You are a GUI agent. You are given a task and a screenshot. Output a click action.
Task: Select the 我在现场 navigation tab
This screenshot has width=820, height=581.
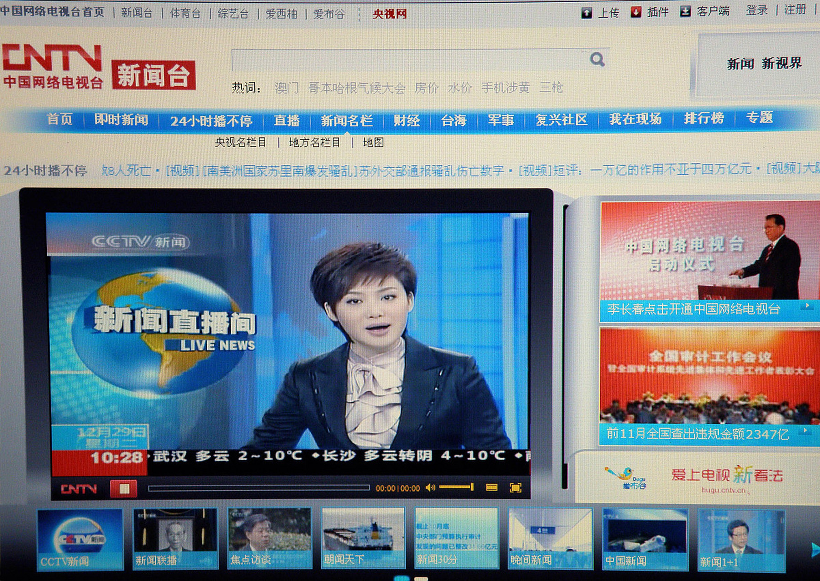coord(635,119)
